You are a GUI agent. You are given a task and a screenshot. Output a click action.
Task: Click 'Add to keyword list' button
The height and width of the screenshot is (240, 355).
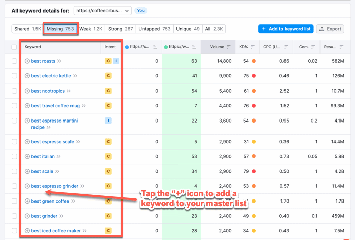286,29
